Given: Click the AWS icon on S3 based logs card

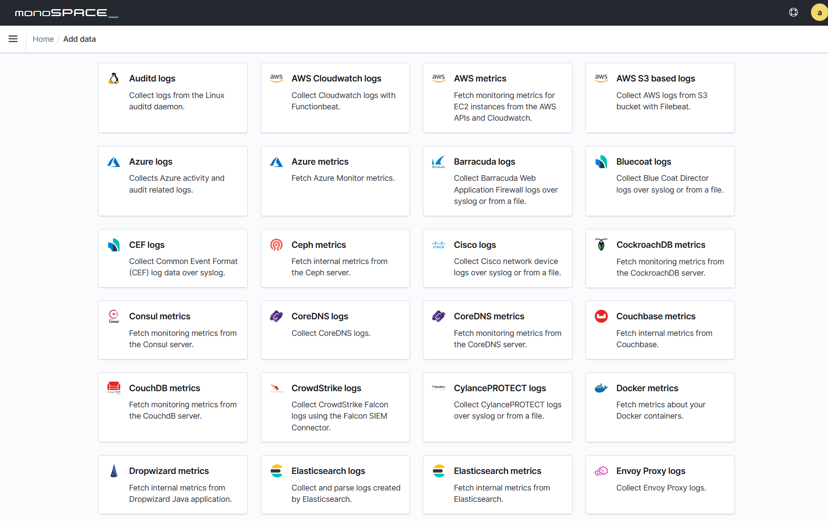Looking at the screenshot, I should [601, 78].
